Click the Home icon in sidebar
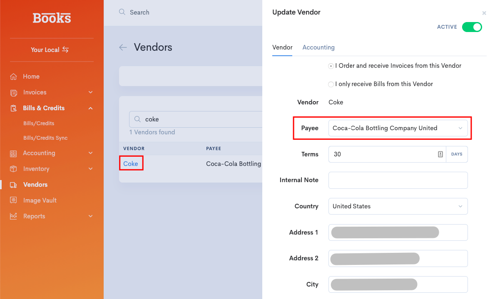 pyautogui.click(x=14, y=77)
